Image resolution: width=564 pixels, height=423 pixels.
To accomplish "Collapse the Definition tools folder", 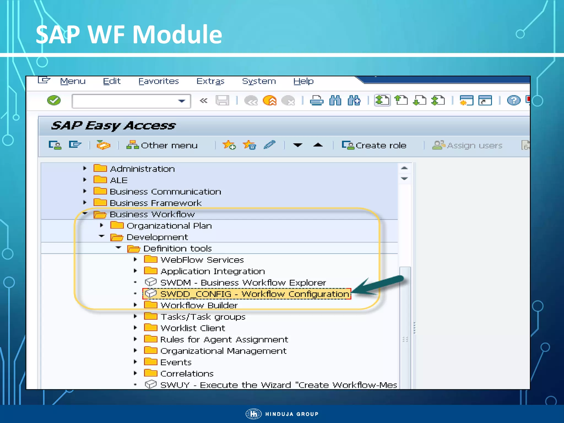I will click(118, 248).
